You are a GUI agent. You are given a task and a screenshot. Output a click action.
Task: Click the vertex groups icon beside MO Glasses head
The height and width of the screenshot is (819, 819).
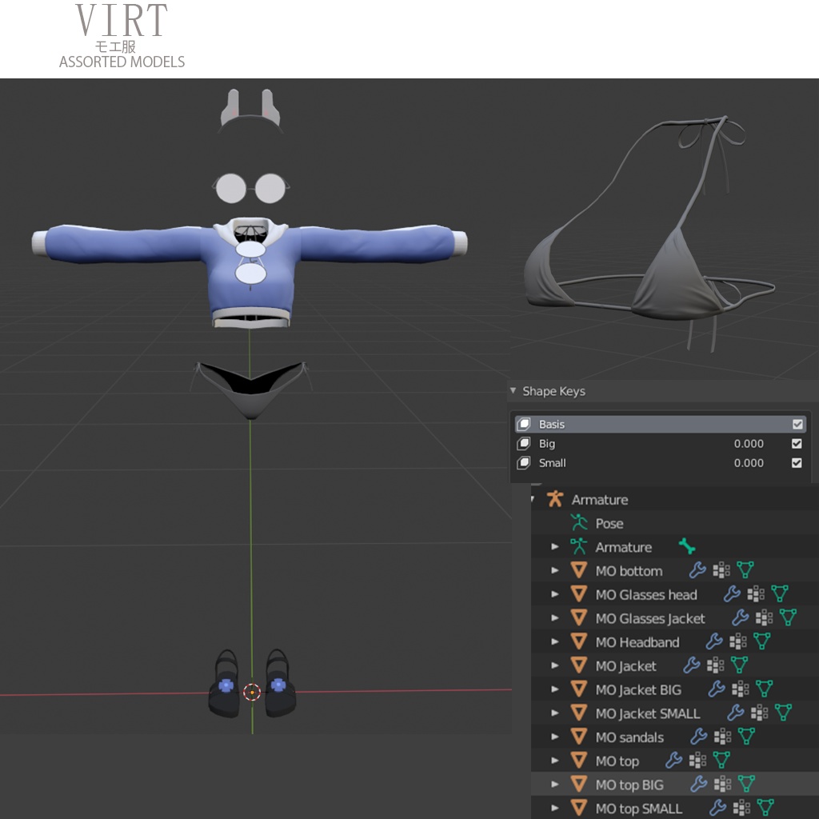click(756, 594)
